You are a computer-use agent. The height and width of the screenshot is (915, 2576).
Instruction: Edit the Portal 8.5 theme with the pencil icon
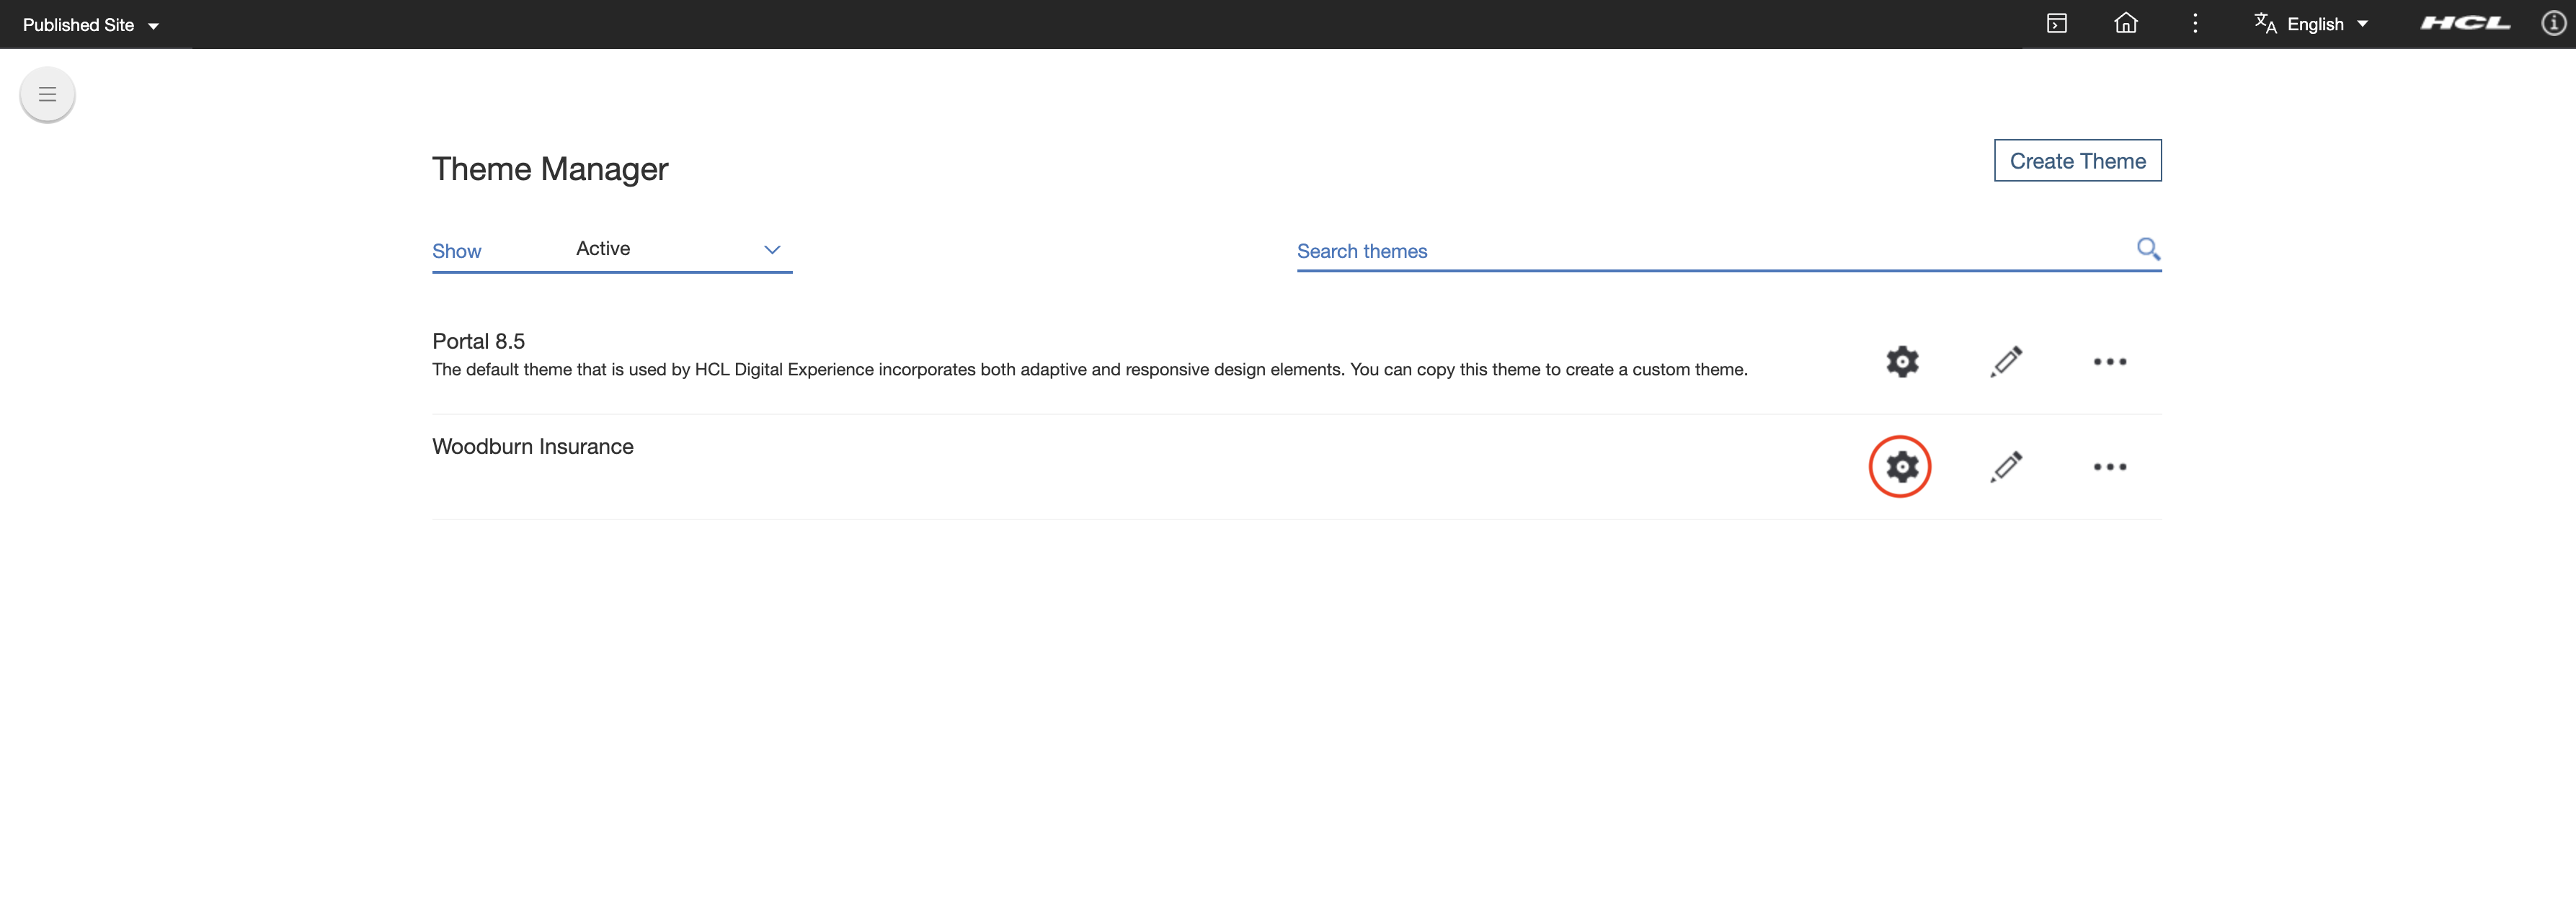[x=2006, y=362]
